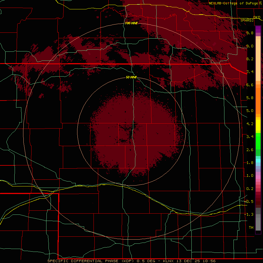Click the DKD product code label
The width and height of the screenshot is (263, 263).
(x=257, y=17)
